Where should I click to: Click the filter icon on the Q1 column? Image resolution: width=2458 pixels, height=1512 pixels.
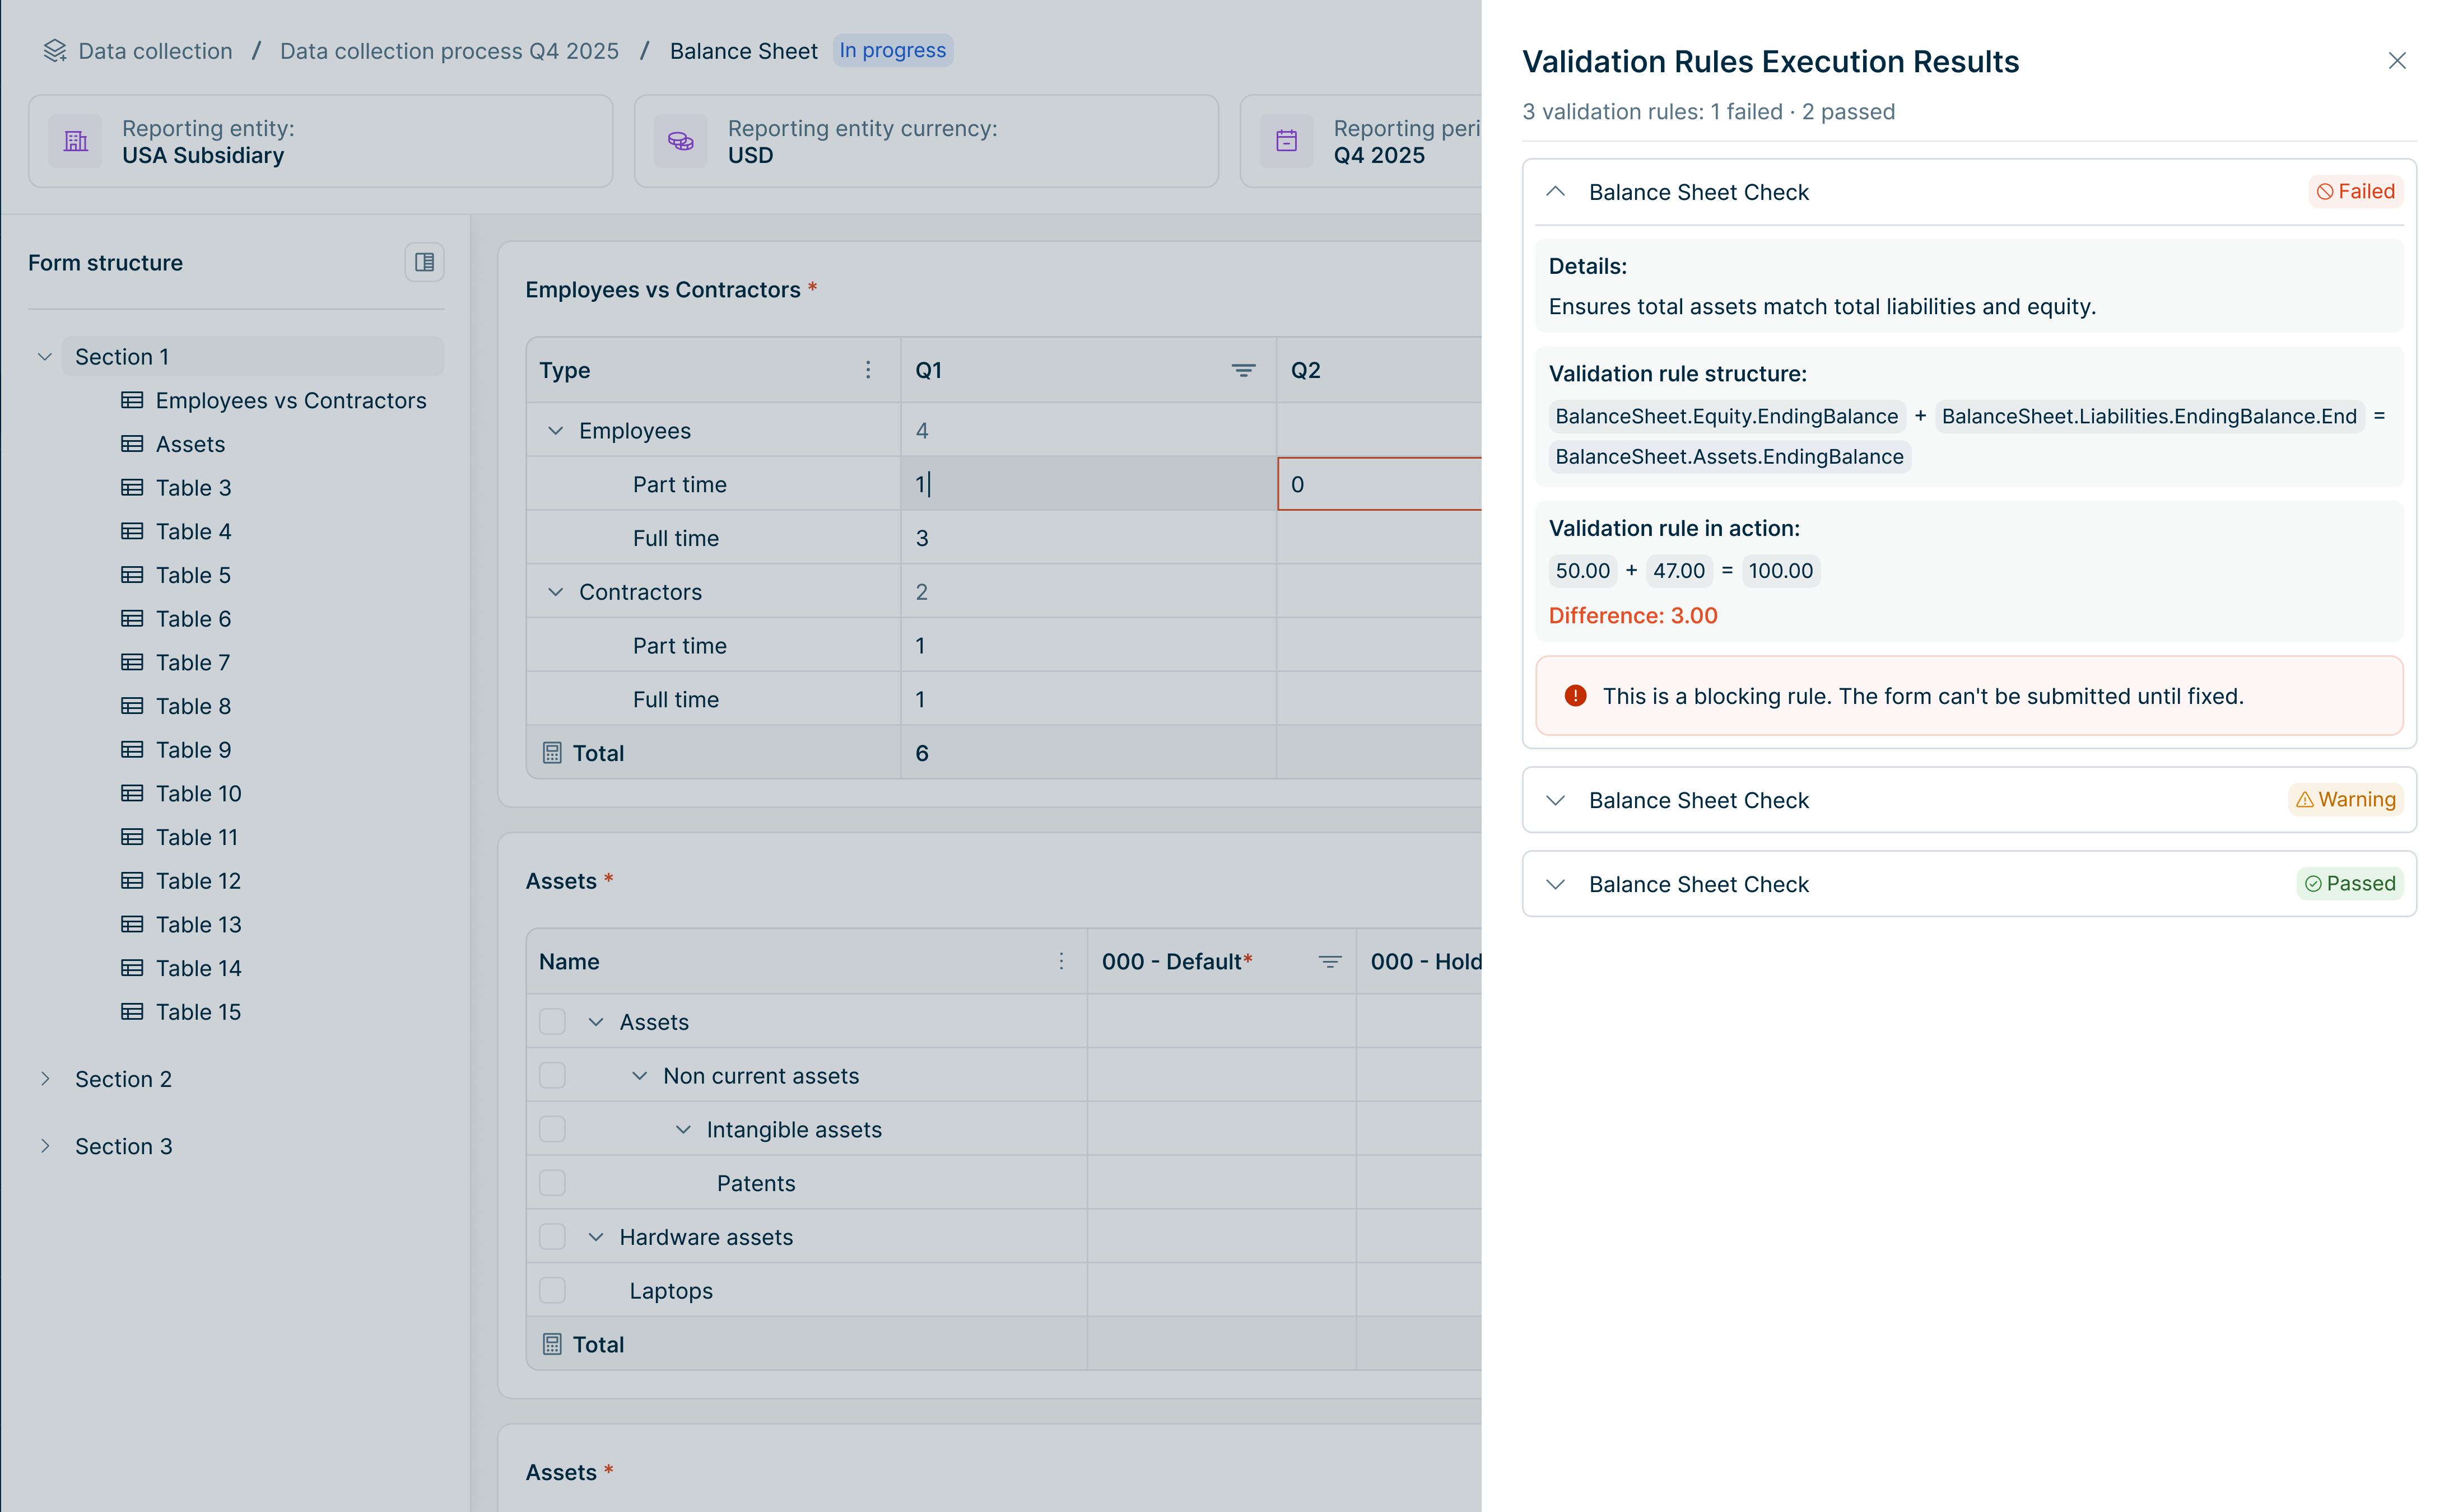pyautogui.click(x=1243, y=370)
